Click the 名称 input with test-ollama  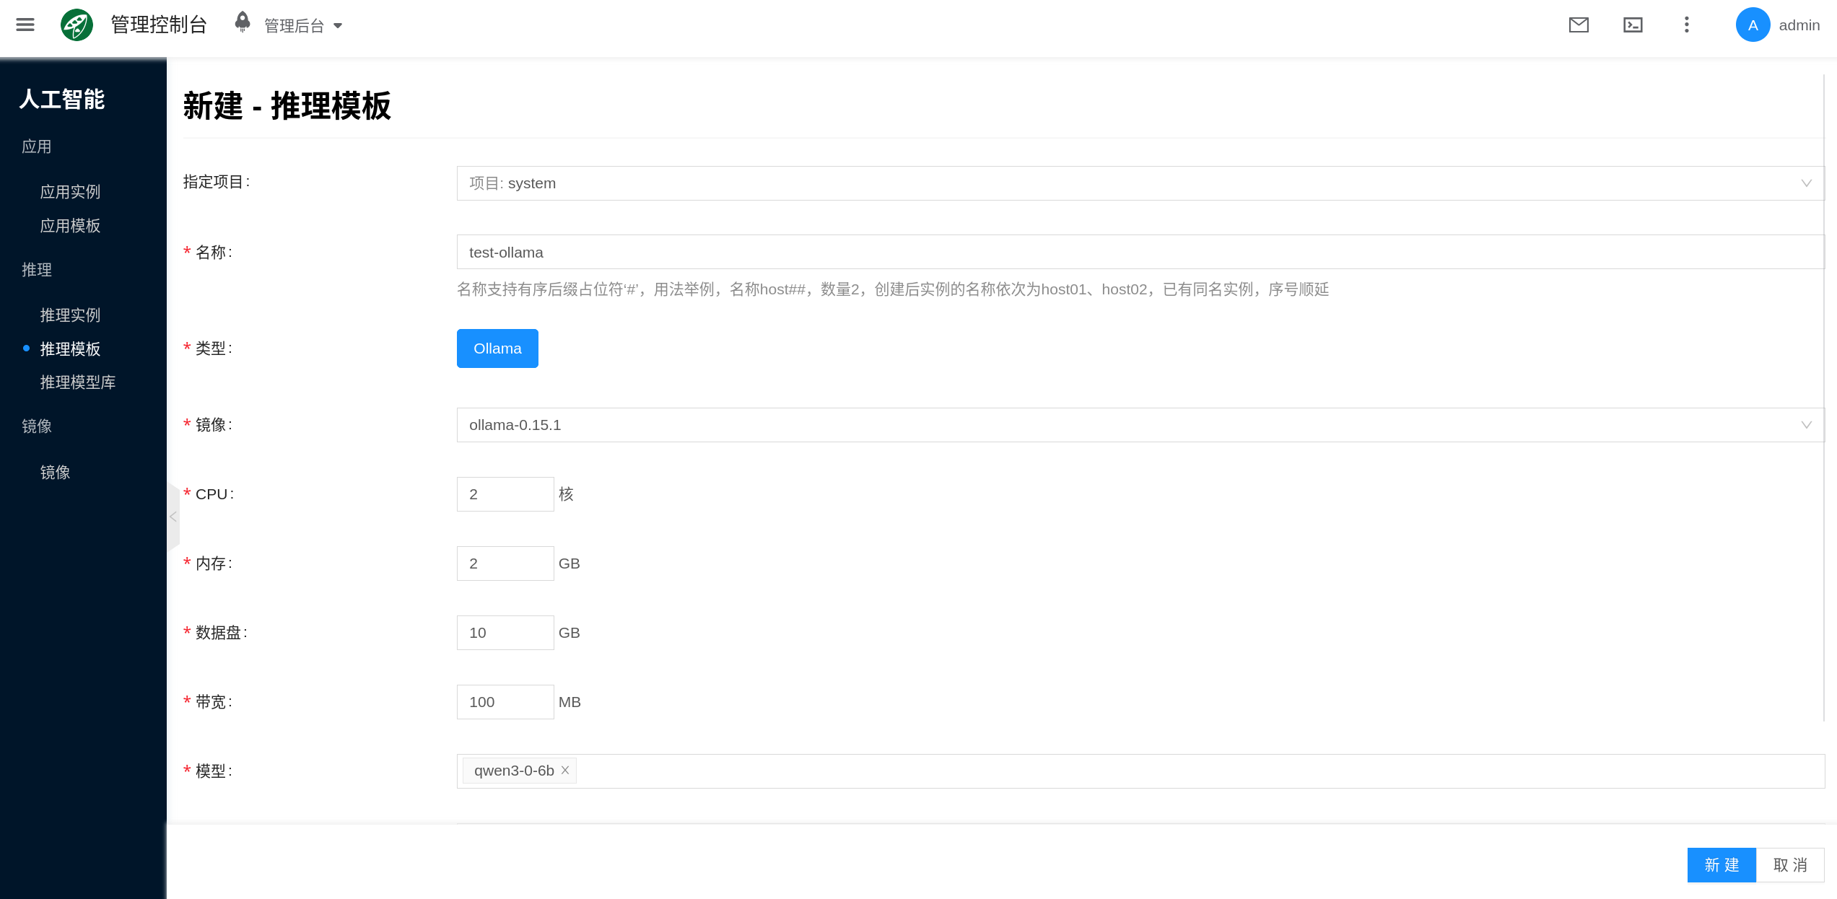[1139, 253]
